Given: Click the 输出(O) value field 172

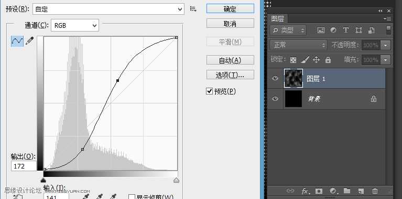Looking at the screenshot, I should tap(24, 166).
